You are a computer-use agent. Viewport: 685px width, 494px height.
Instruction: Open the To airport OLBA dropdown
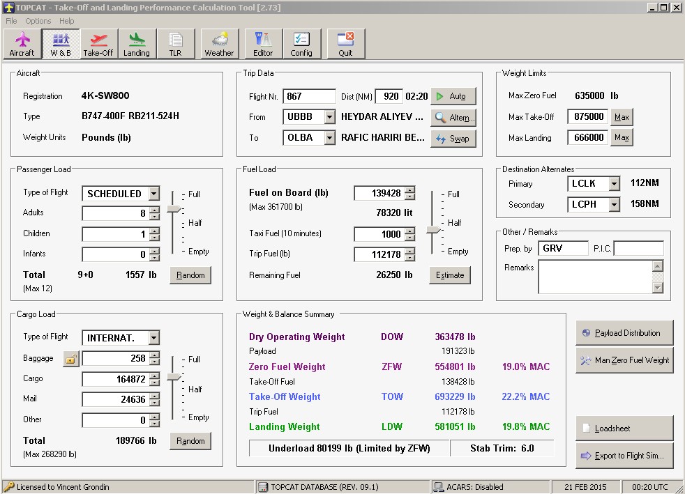(330, 138)
